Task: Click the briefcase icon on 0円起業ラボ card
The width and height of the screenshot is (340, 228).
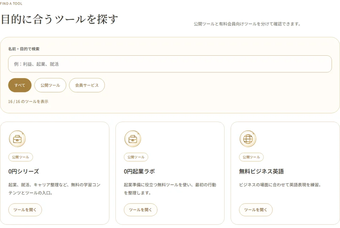Action: (133, 139)
